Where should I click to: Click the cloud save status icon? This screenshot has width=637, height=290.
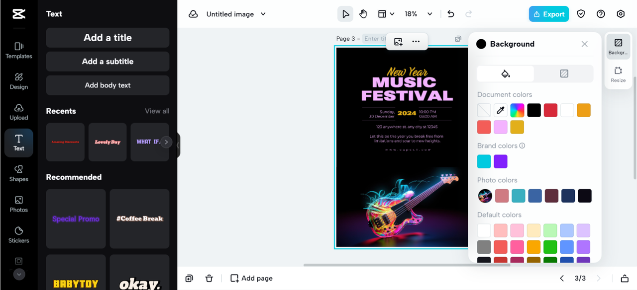click(x=193, y=14)
